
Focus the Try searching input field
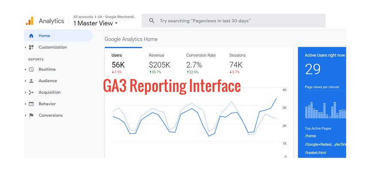233,21
